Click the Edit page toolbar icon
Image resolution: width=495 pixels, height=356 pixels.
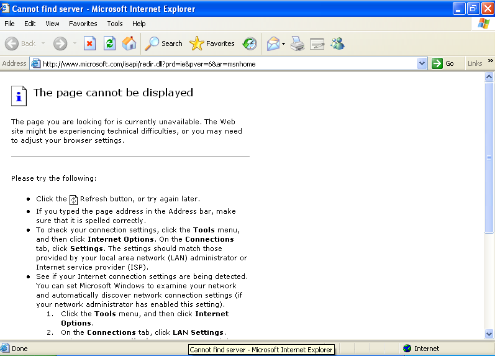(317, 44)
